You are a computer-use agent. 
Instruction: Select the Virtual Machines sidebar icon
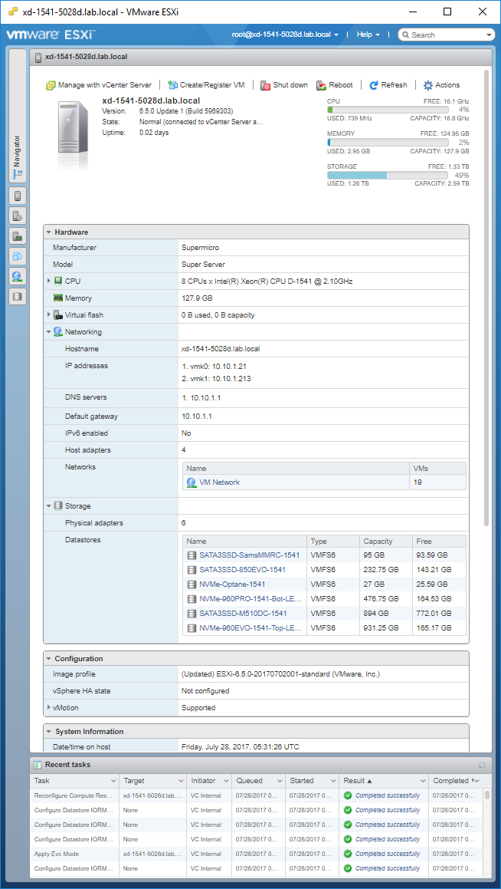pyautogui.click(x=18, y=256)
